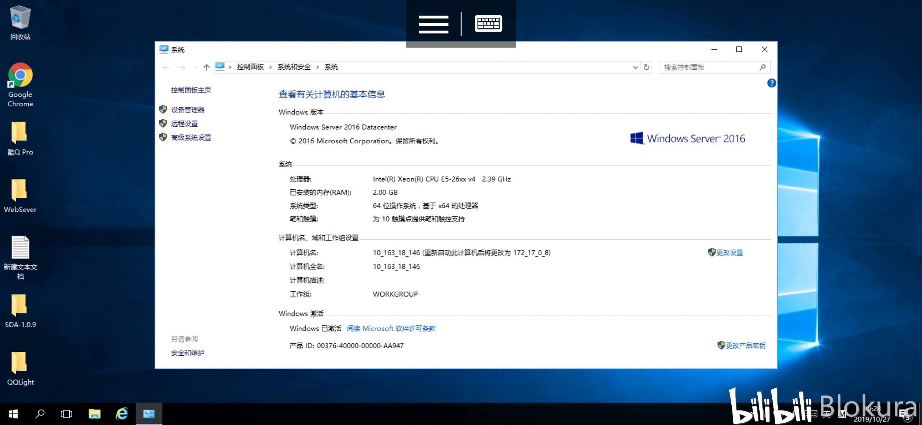Click 更改产品密钥 link
Screen dimensions: 922x425
(x=745, y=346)
